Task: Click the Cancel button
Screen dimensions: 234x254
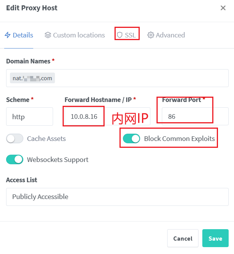Action: pos(182,238)
